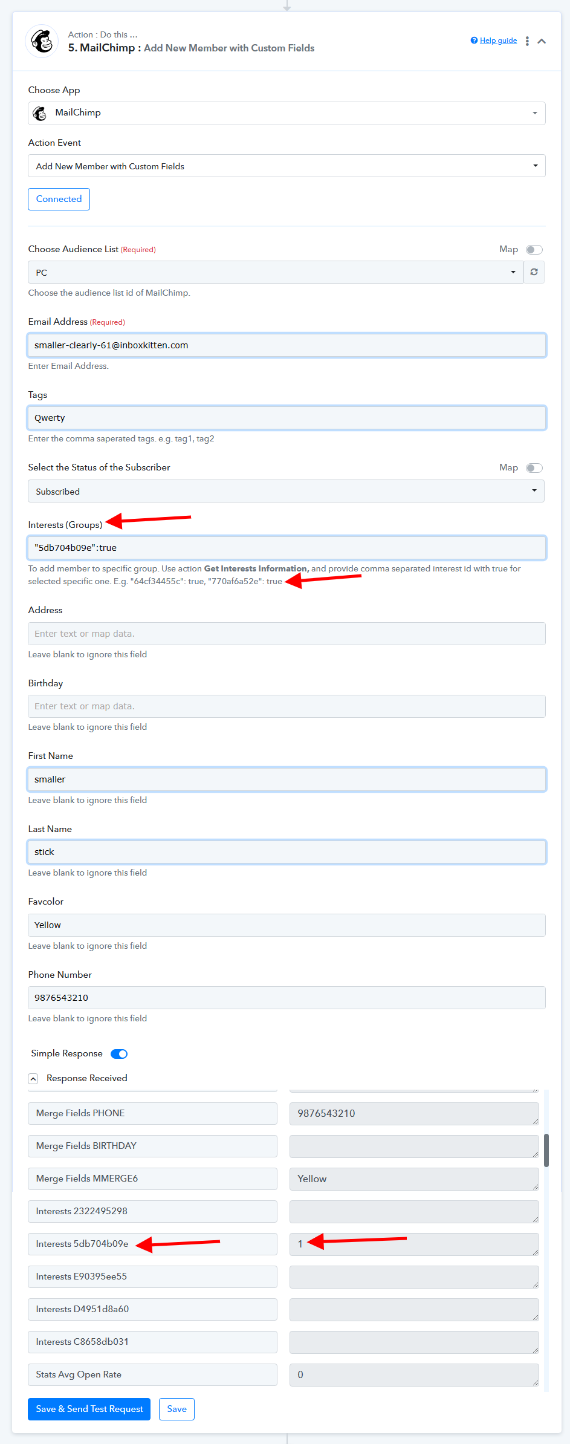
Task: Click the Interests 2322495298 label box
Action: click(152, 1211)
